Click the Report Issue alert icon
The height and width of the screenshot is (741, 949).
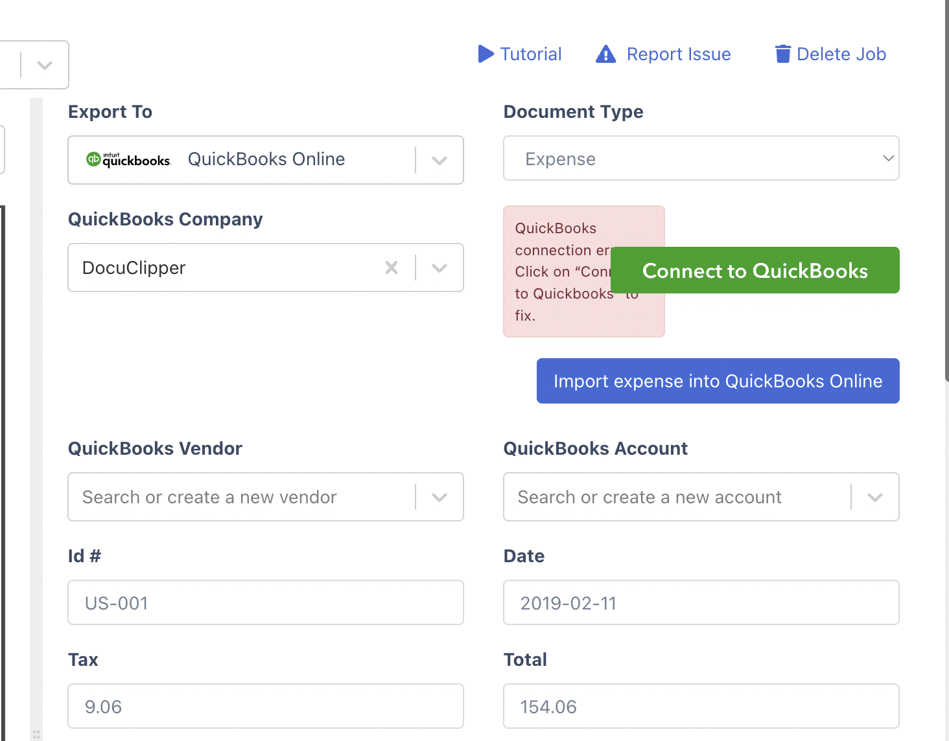605,54
